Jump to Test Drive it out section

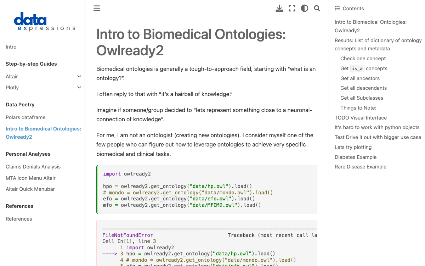tap(378, 137)
